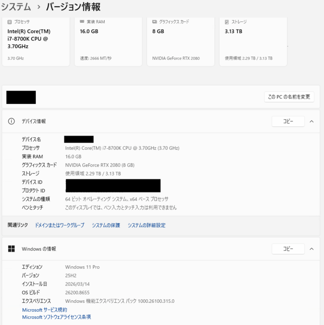Open ドメインまたはワークグループ link
Screen dimensions: 324x325
pos(59,225)
